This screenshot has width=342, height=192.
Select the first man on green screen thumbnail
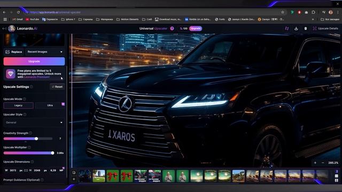pyautogui.click(x=169, y=176)
